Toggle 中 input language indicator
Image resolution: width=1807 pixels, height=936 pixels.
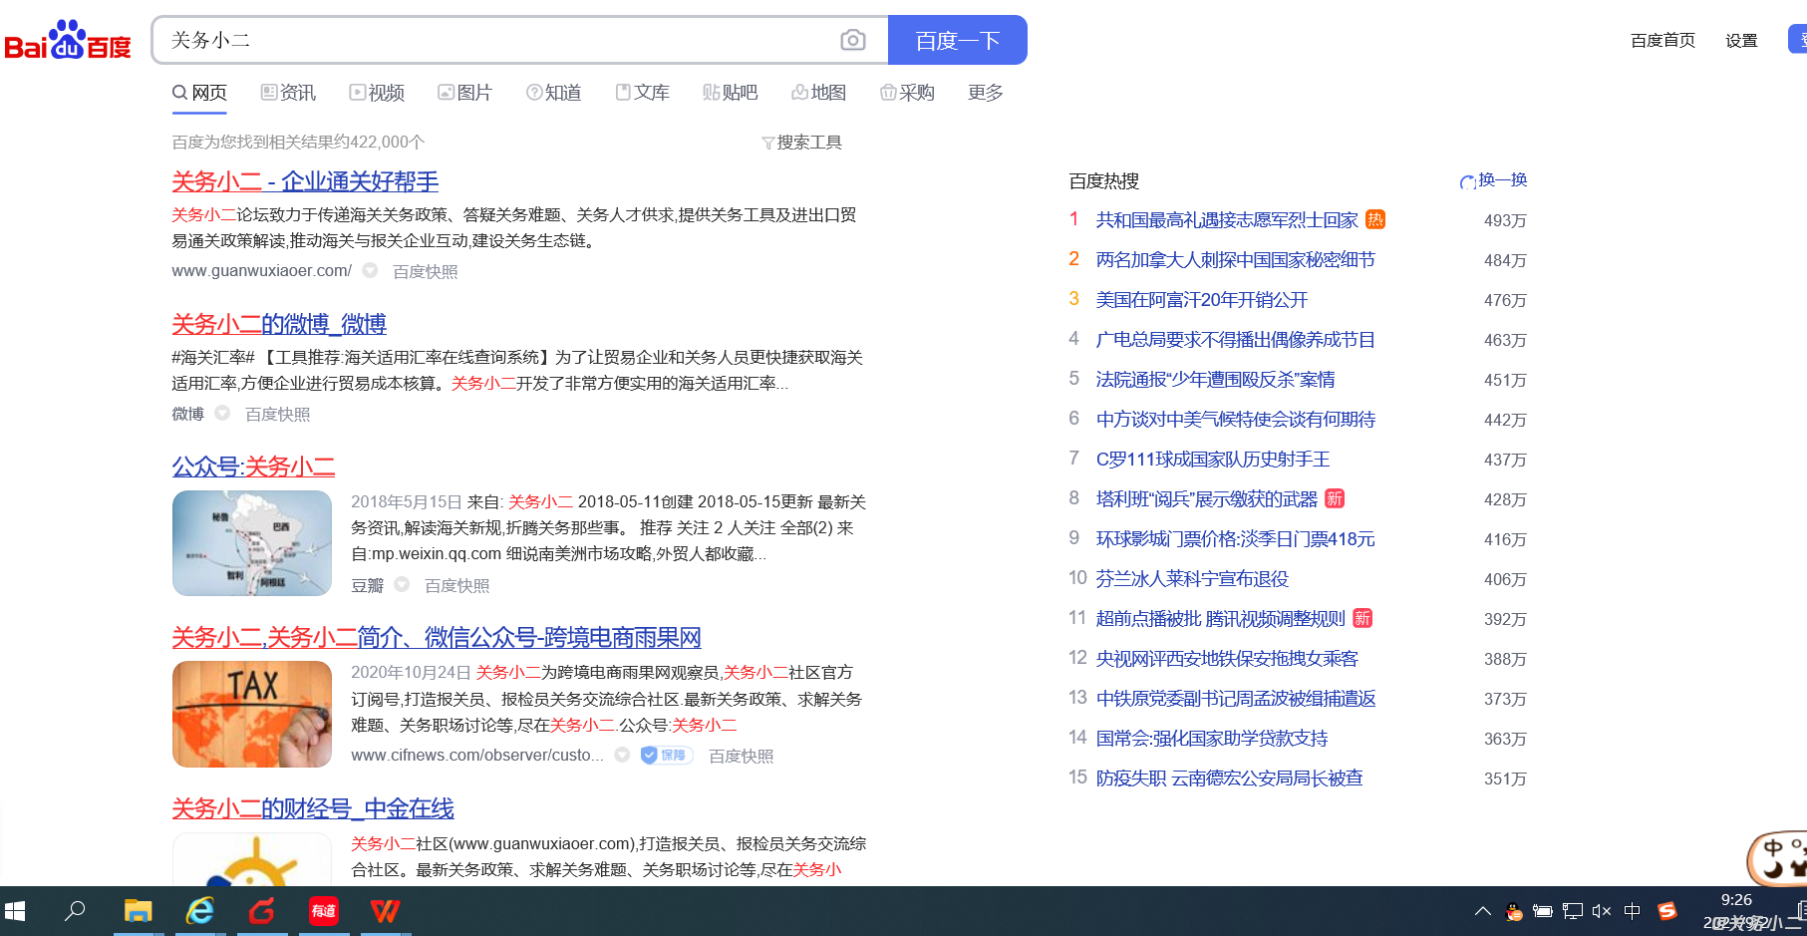coord(1632,911)
